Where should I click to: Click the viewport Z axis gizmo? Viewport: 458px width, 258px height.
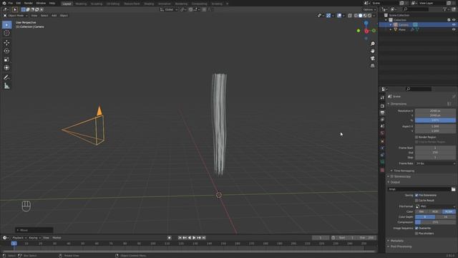coord(366,23)
